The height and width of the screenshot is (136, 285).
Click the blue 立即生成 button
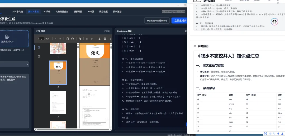coord(179,21)
